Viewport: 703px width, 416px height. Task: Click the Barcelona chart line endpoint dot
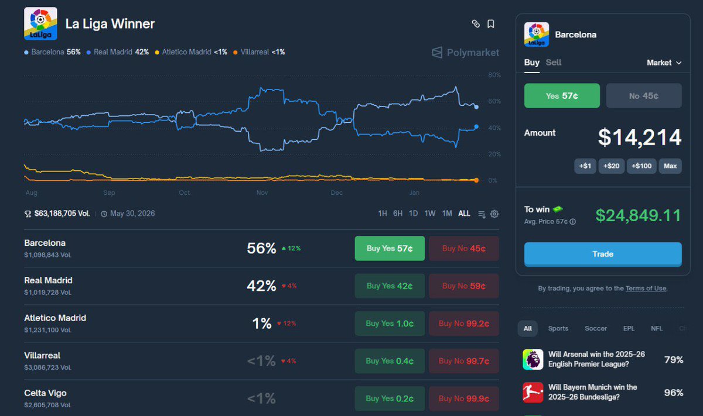[x=476, y=107]
